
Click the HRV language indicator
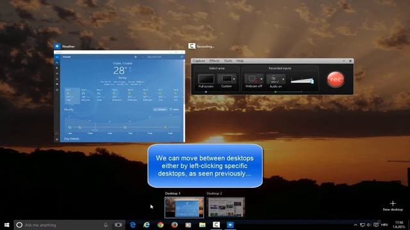tap(384, 225)
